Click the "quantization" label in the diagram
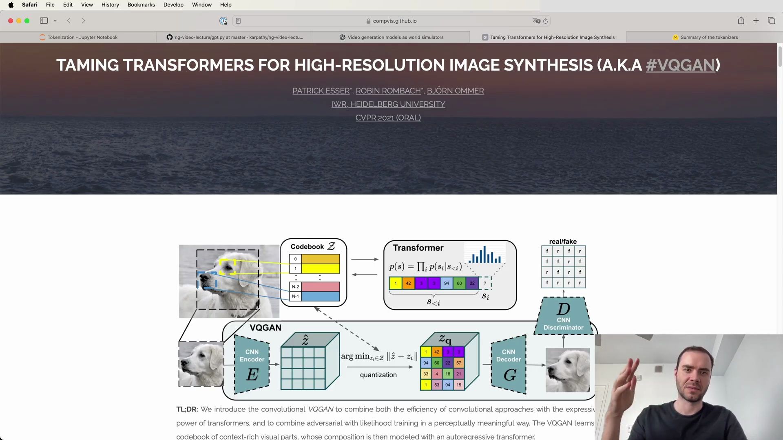Screen dimensions: 783x440 tap(378, 375)
